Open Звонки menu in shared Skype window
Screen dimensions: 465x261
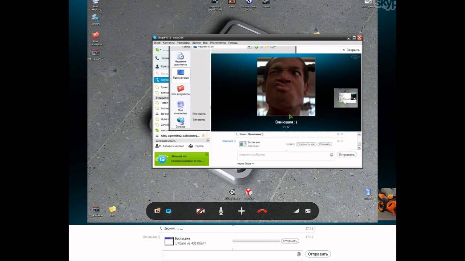[x=196, y=43]
